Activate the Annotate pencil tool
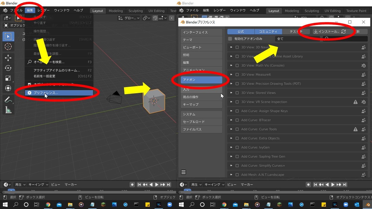The height and width of the screenshot is (209, 372). tap(8, 100)
